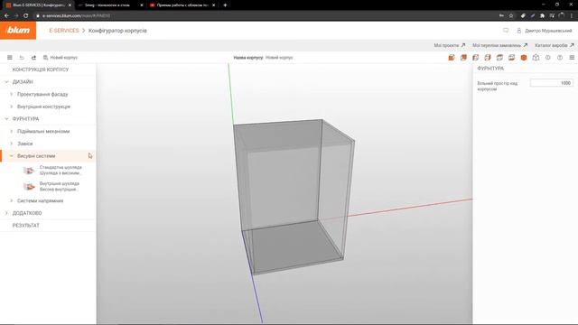Screen dimensions: 578x325
Task: Switch to the second browser tab
Action: click(110, 5)
